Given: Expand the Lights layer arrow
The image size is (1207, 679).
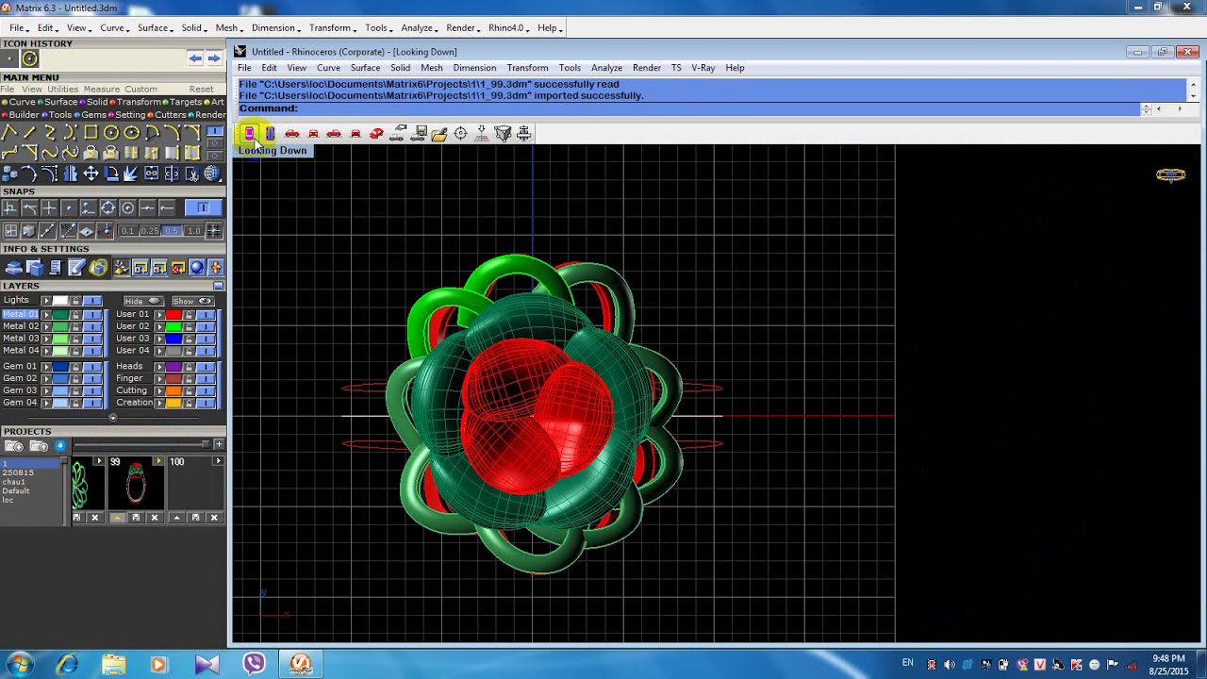Looking at the screenshot, I should coord(46,301).
